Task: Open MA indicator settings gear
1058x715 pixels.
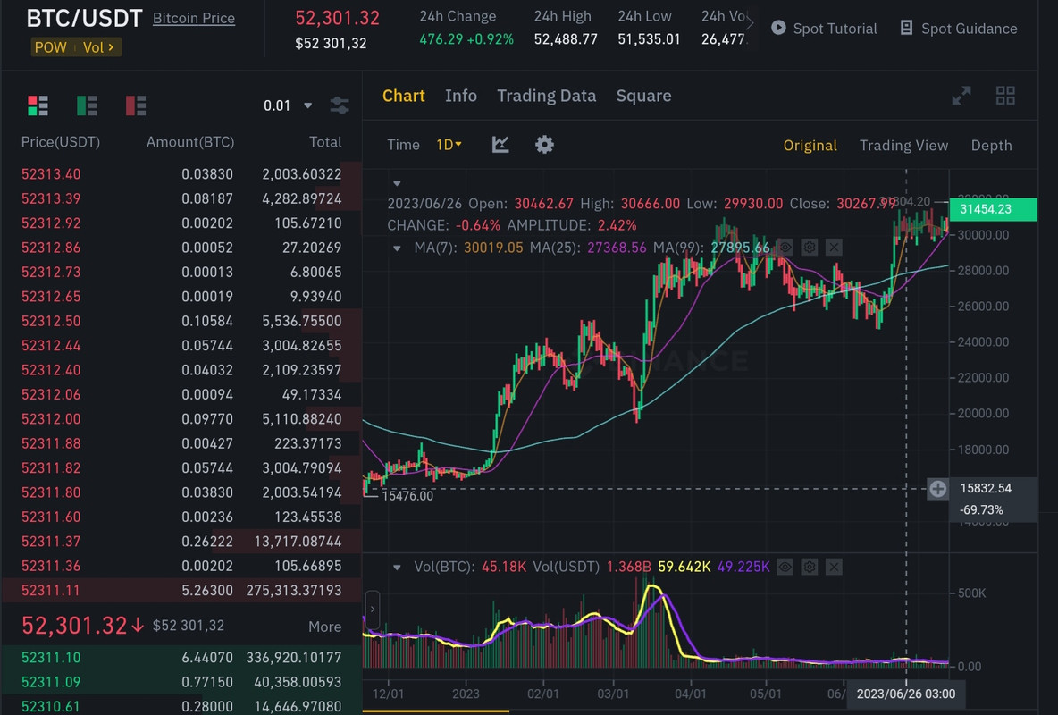Action: point(810,248)
